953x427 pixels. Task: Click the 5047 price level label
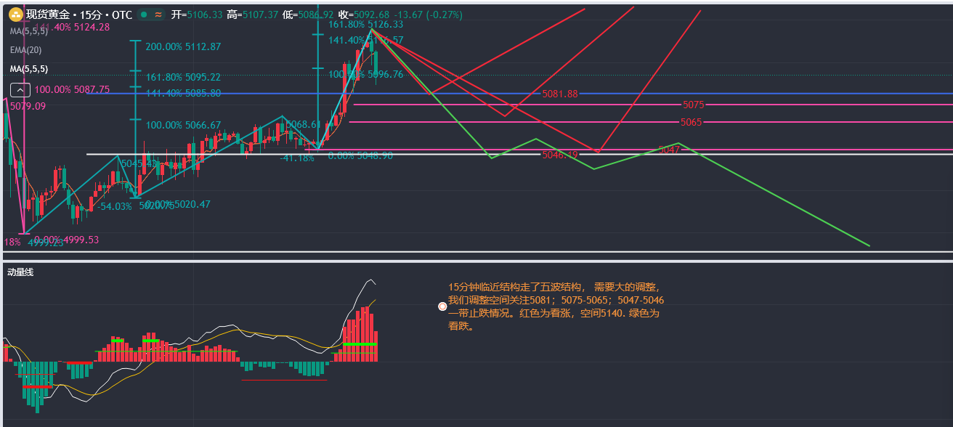coord(668,150)
